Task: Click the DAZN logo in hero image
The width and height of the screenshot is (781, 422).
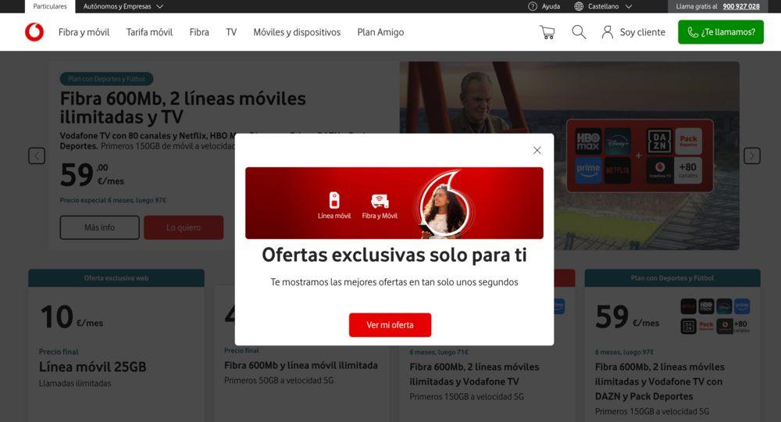Action: click(659, 141)
